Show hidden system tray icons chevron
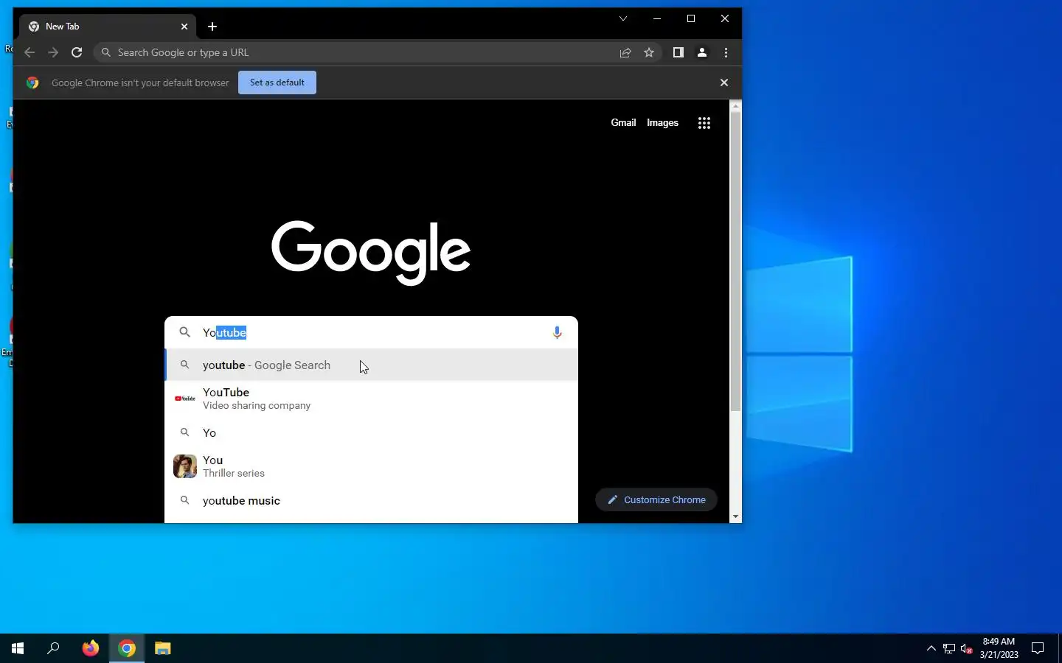Image resolution: width=1062 pixels, height=663 pixels. pyautogui.click(x=931, y=648)
